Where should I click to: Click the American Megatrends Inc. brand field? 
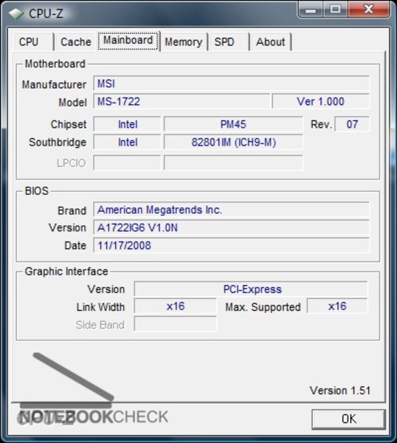point(231,210)
